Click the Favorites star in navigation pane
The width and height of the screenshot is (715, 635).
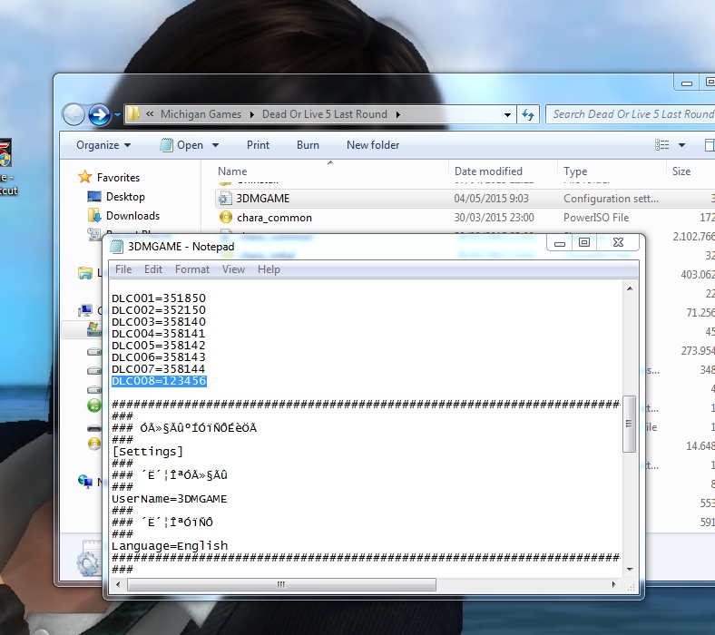click(85, 178)
